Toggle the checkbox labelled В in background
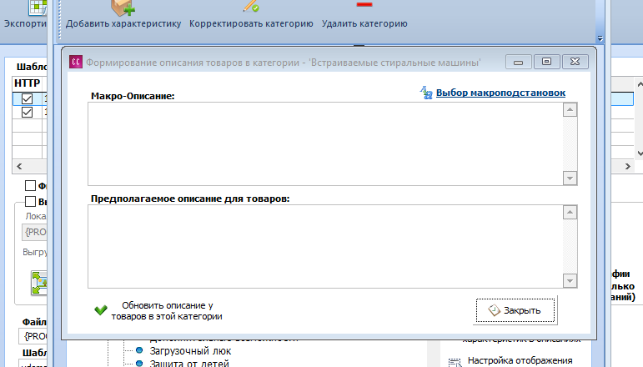The height and width of the screenshot is (367, 643). click(x=30, y=201)
